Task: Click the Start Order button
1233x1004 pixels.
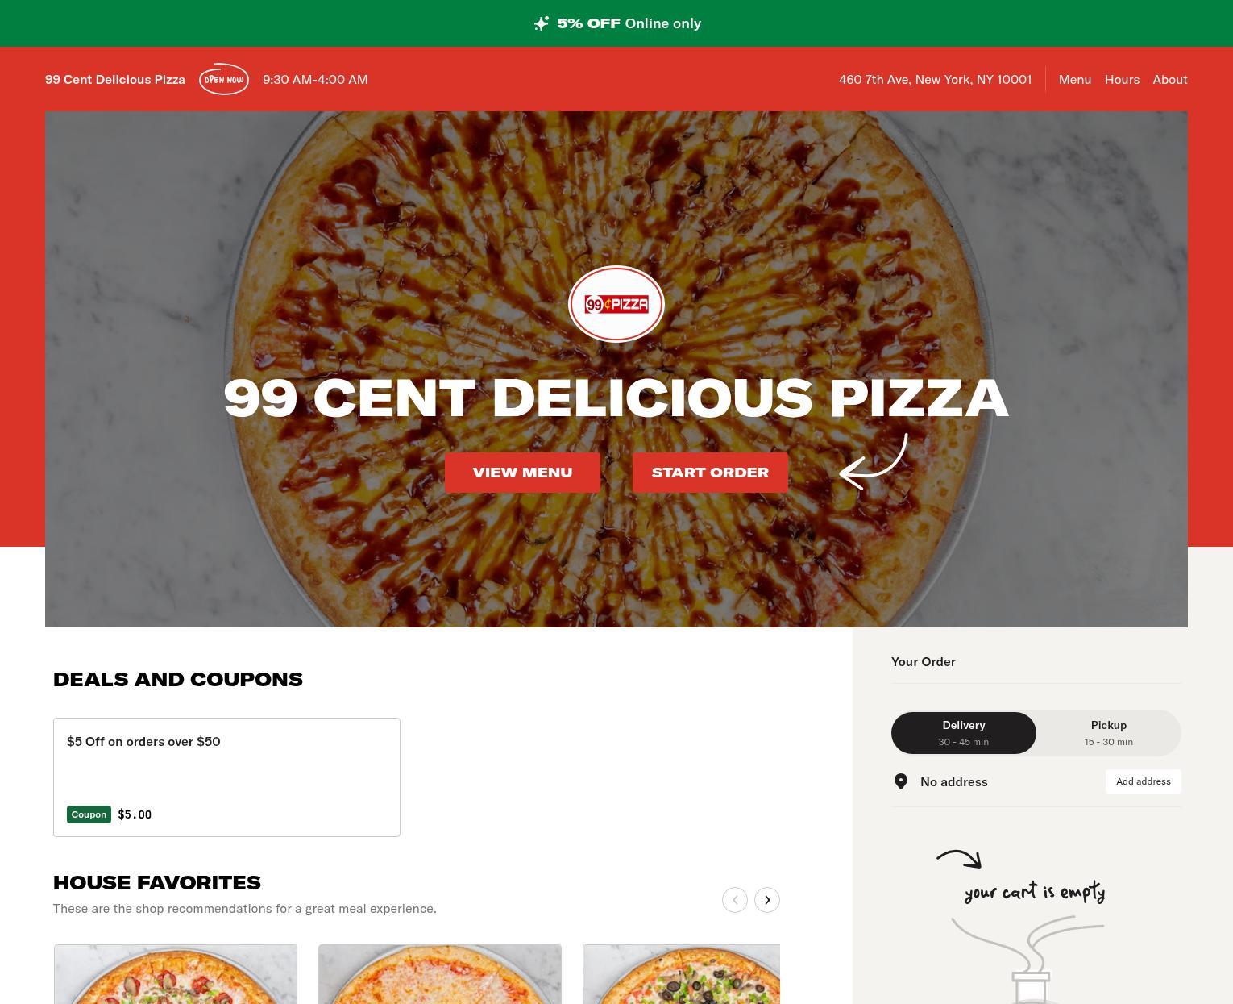Action: coord(710,473)
